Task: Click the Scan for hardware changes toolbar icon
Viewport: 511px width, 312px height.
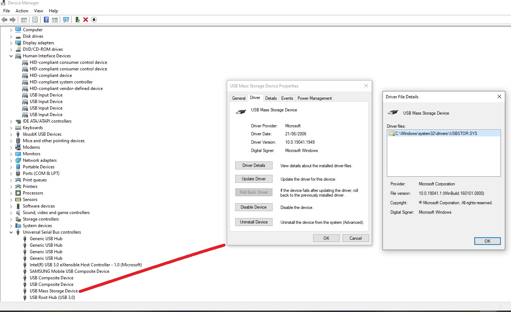Action: (x=66, y=20)
